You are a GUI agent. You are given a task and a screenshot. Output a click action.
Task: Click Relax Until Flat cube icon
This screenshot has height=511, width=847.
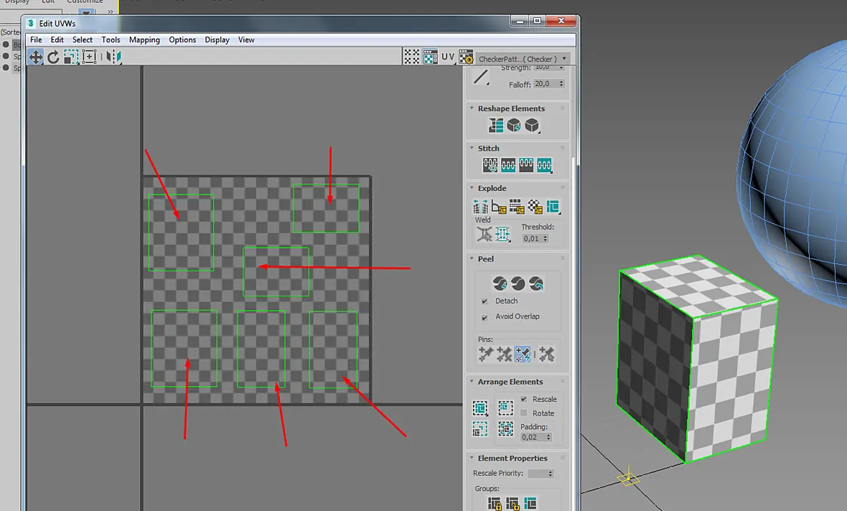tap(514, 126)
